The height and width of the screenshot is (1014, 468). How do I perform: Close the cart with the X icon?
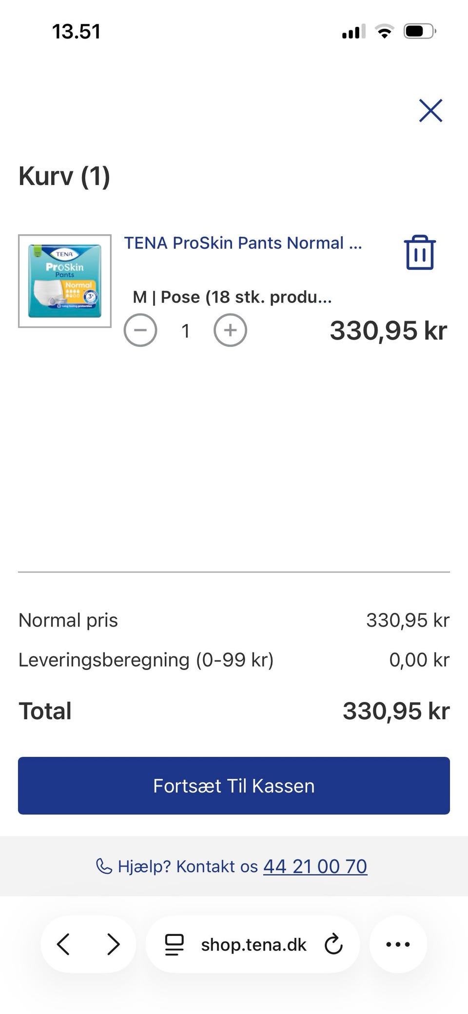click(x=430, y=110)
